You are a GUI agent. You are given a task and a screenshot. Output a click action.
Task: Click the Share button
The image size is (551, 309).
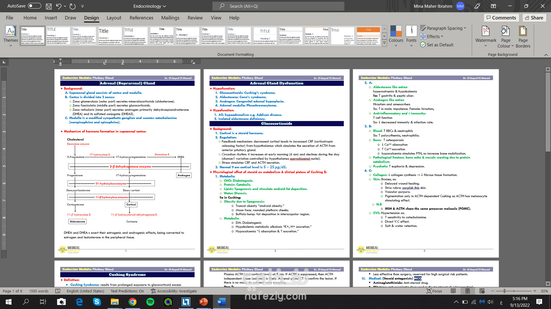[534, 18]
